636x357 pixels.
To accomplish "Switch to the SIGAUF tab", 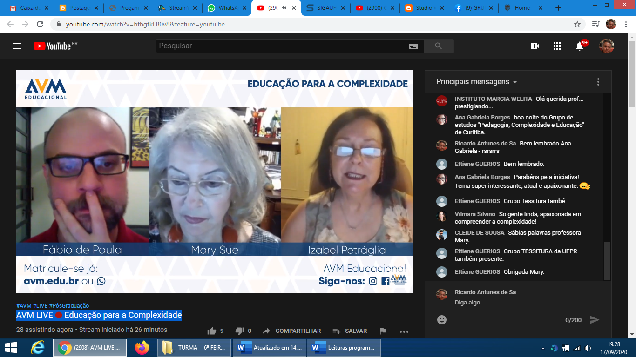I will pos(325,8).
